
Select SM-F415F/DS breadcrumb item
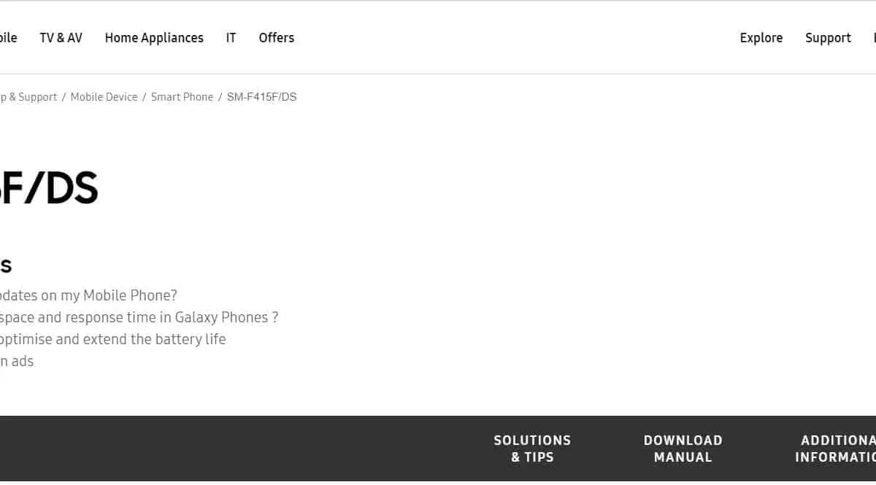click(261, 97)
